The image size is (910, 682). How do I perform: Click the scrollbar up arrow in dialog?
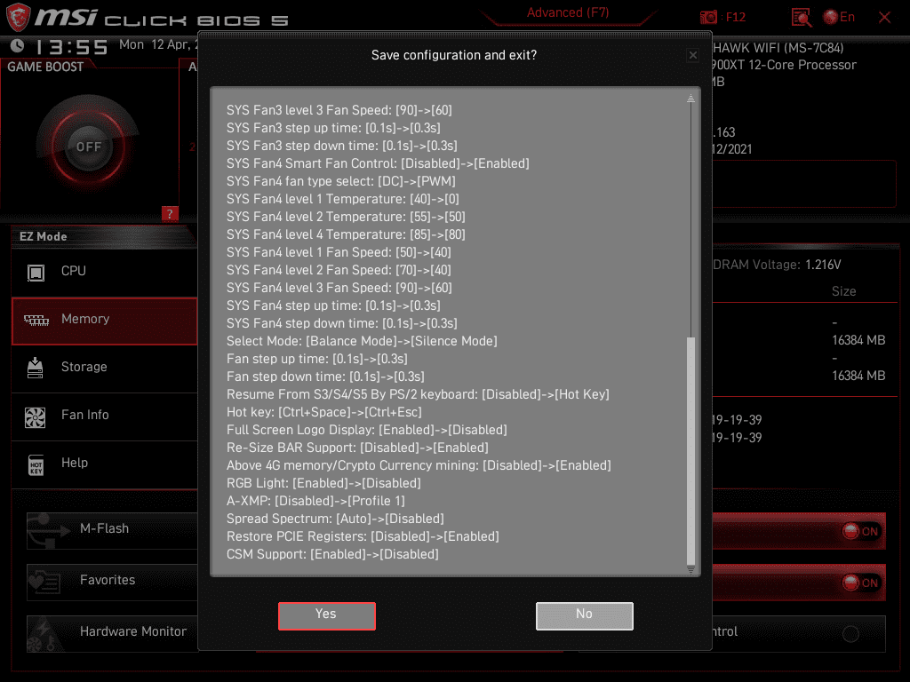[690, 99]
